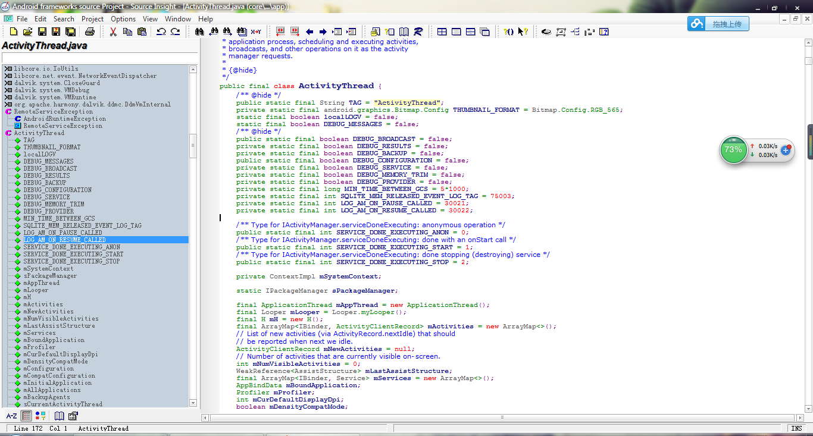Click the Paste clipboard icon
Image resolution: width=813 pixels, height=436 pixels.
[142, 32]
